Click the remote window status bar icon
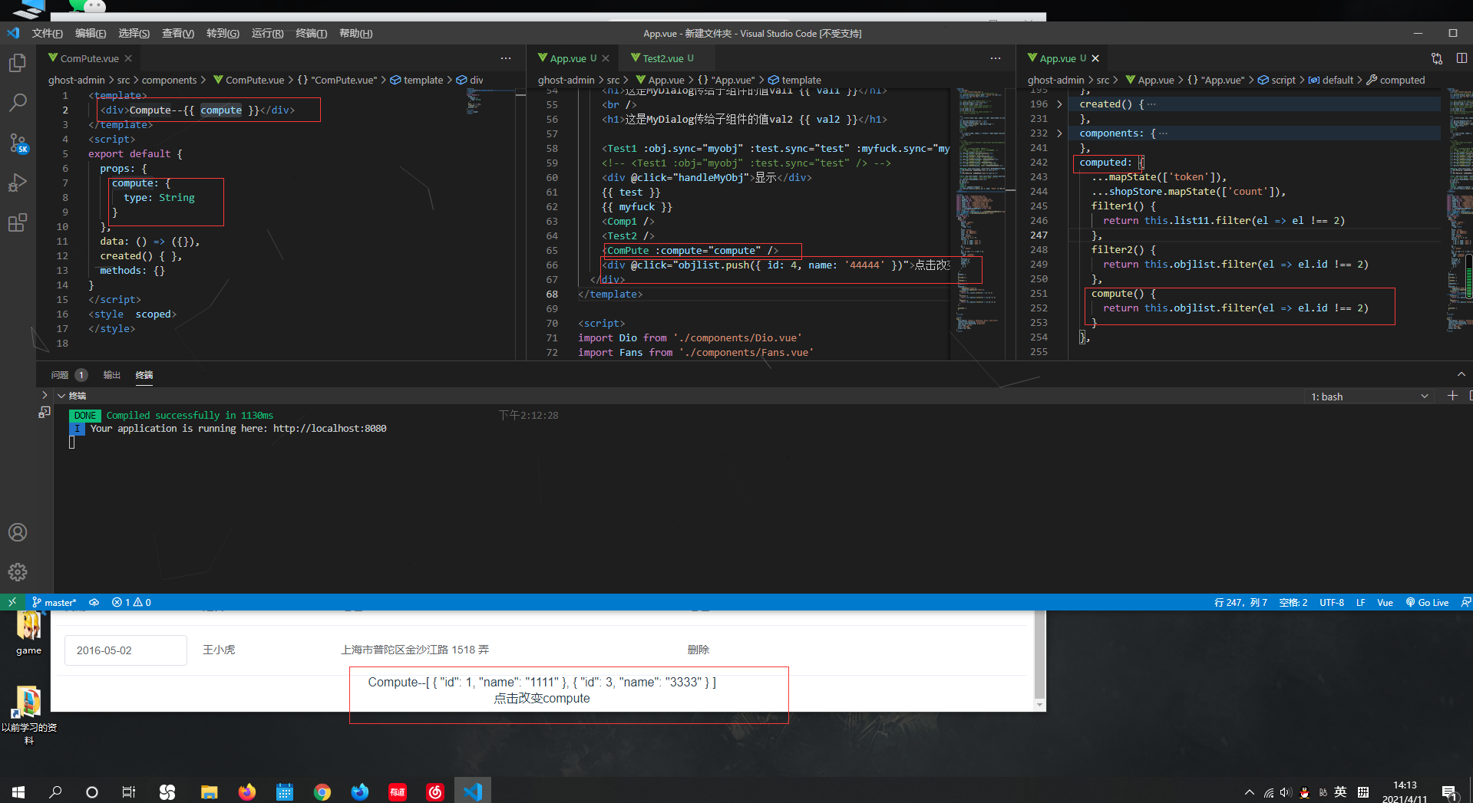The image size is (1473, 803). click(12, 602)
